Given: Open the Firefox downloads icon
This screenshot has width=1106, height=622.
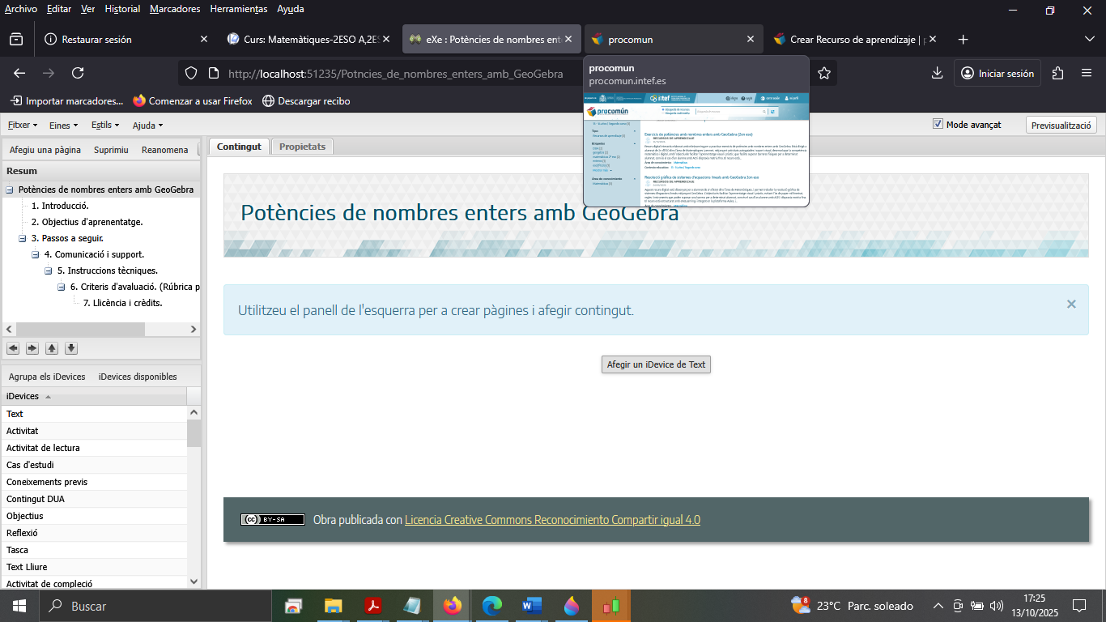Looking at the screenshot, I should click(937, 73).
